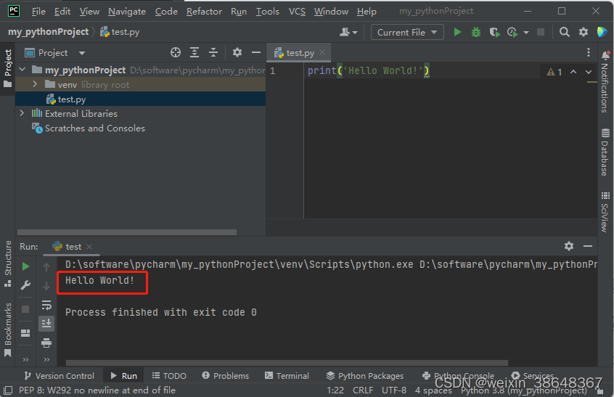
Task: Expand all items in Project panel
Action: (195, 52)
